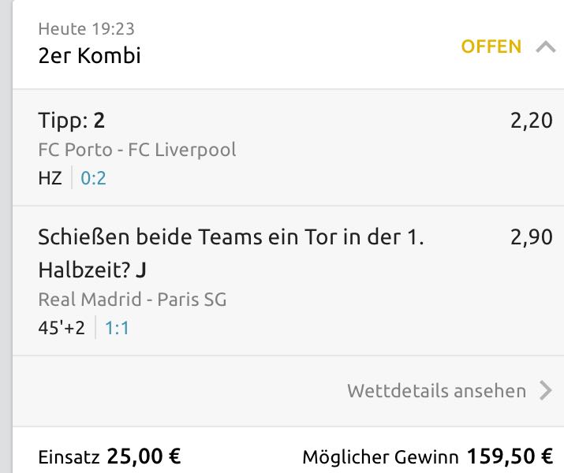The image size is (564, 473).
Task: Click the 0:2 live score
Action: point(93,178)
